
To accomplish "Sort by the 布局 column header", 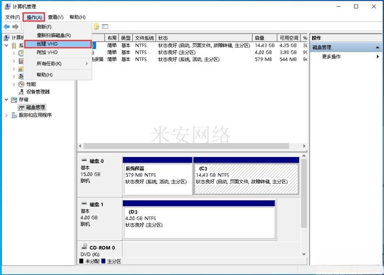I will point(112,38).
